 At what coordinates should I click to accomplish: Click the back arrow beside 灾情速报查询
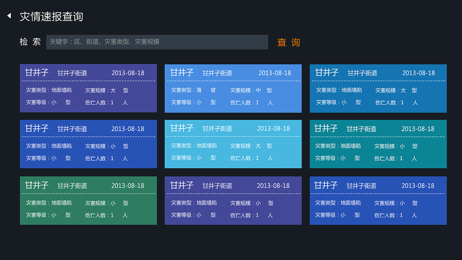pyautogui.click(x=9, y=15)
